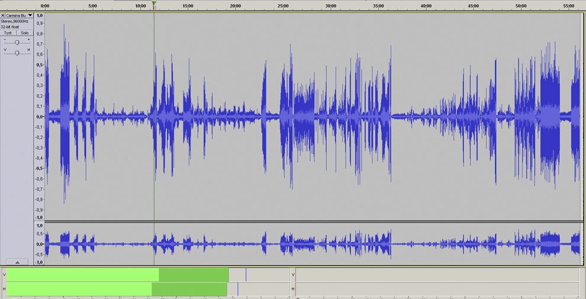Close the Carmina Bu track with X
This screenshot has width=586, height=299.
(x=3, y=15)
